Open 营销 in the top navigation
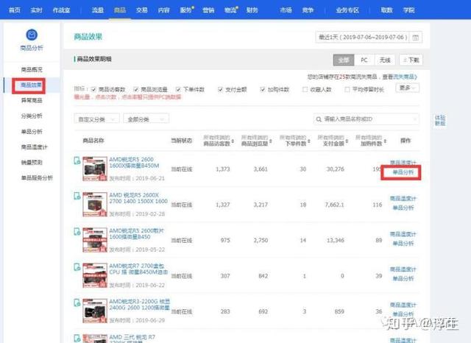Viewport: 471px width, 343px height. (208, 10)
